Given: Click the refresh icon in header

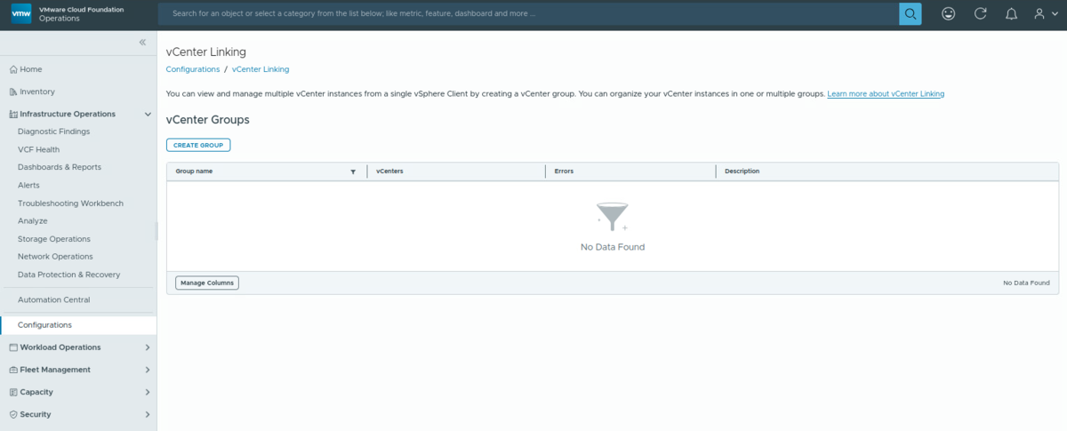Looking at the screenshot, I should click(980, 13).
